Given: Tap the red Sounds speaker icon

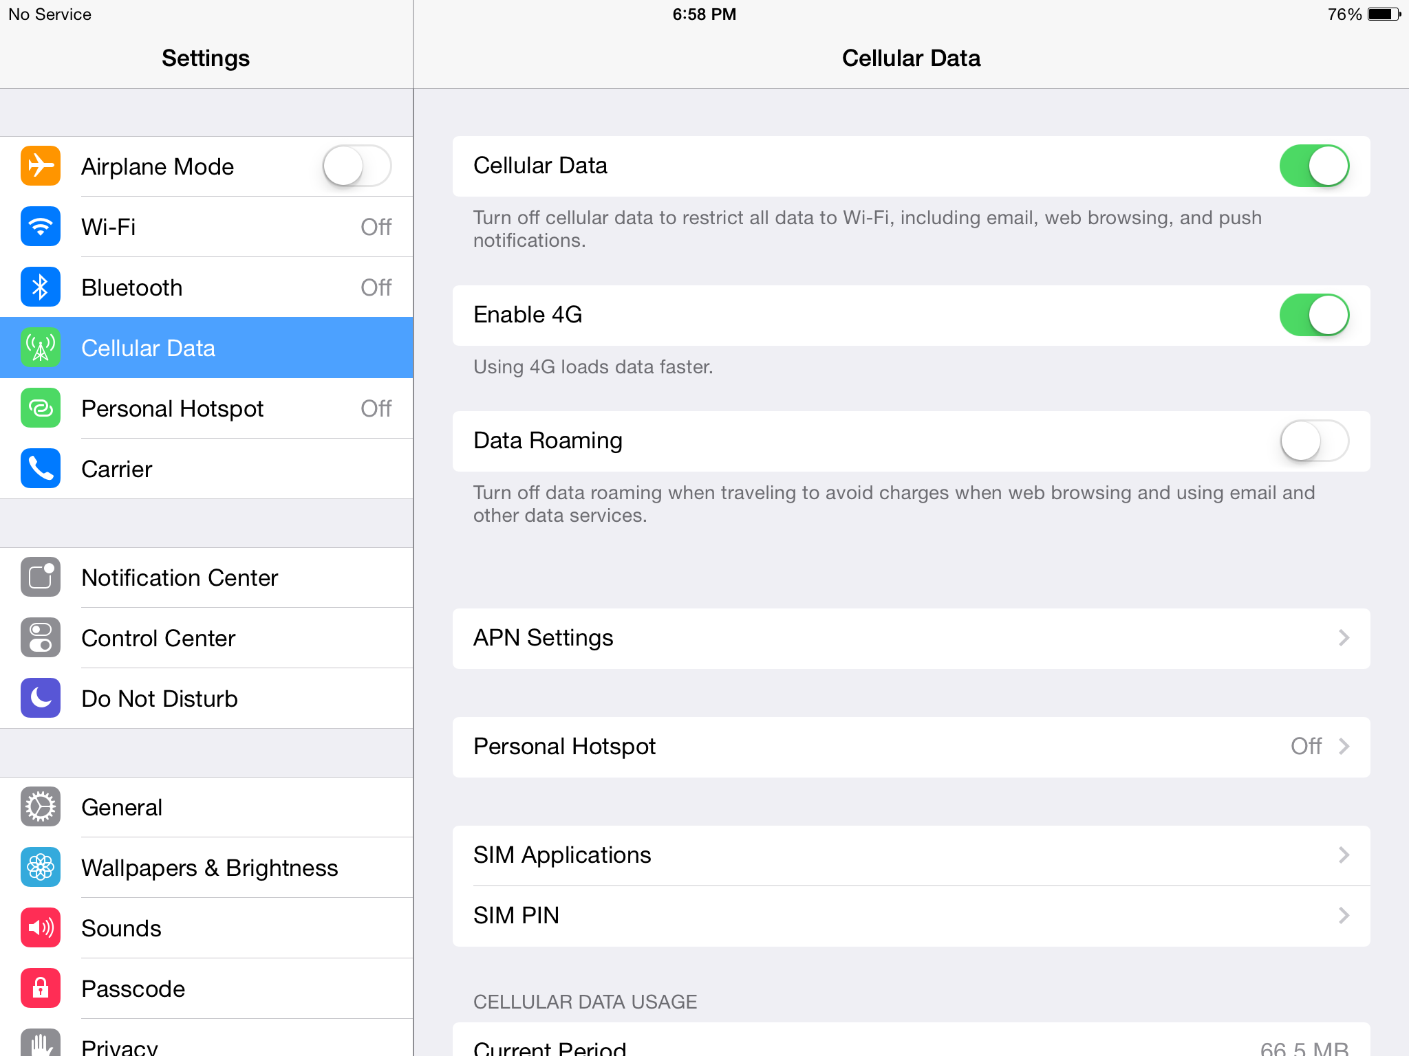Looking at the screenshot, I should pos(41,927).
